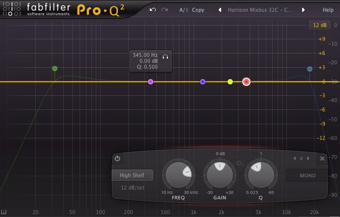Go to next band using right arrow
This screenshot has width=340, height=217.
[308, 159]
